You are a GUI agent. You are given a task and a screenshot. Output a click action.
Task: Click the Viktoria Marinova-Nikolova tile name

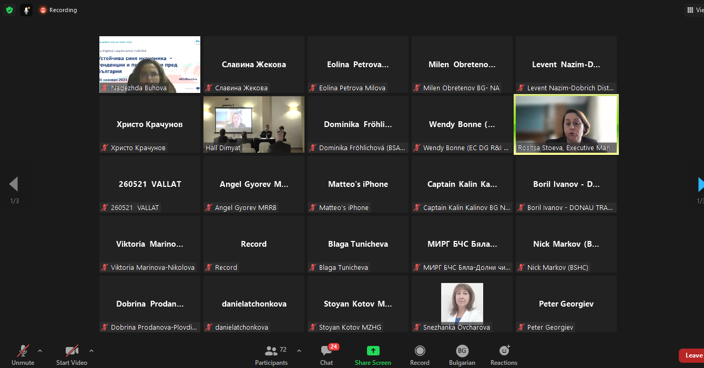click(150, 244)
